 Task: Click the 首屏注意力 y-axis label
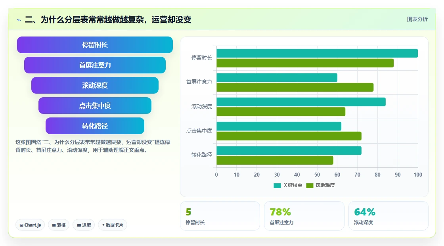click(199, 82)
